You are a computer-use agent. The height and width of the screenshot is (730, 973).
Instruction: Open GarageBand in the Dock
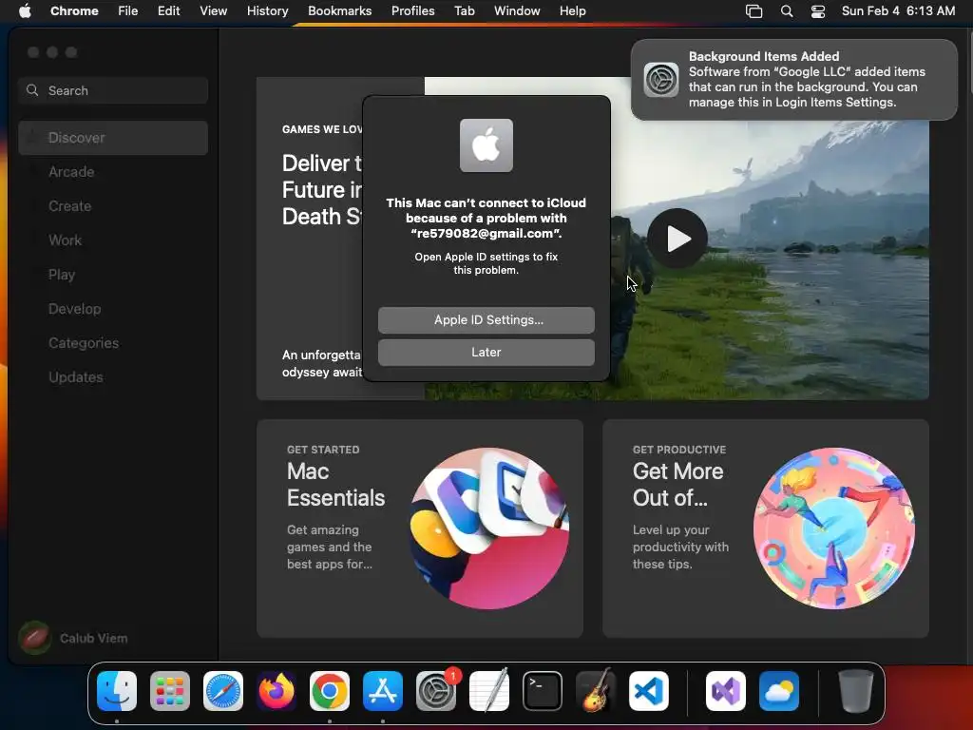point(596,691)
